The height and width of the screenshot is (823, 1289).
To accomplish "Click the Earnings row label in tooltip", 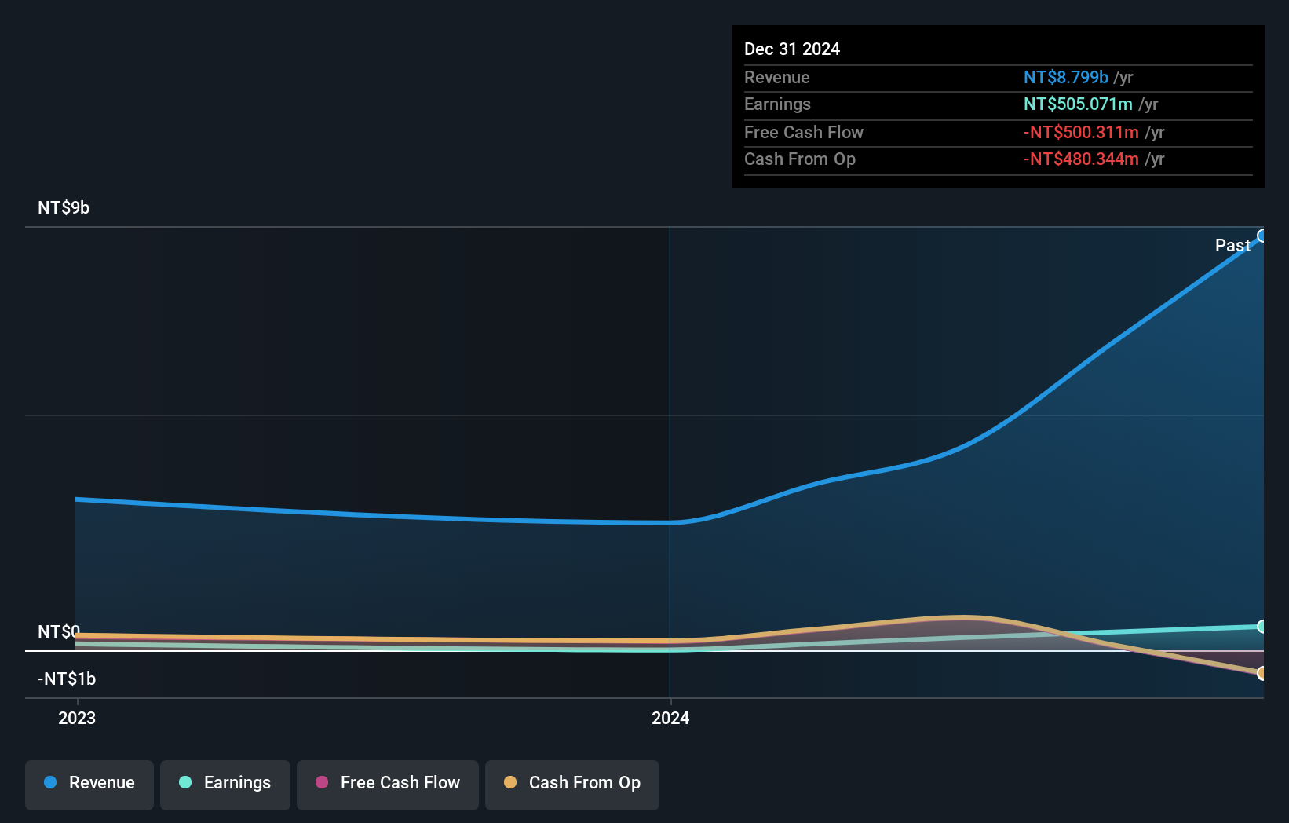I will click(x=777, y=104).
